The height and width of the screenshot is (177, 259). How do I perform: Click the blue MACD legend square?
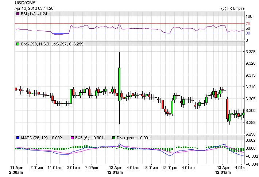[18, 138]
